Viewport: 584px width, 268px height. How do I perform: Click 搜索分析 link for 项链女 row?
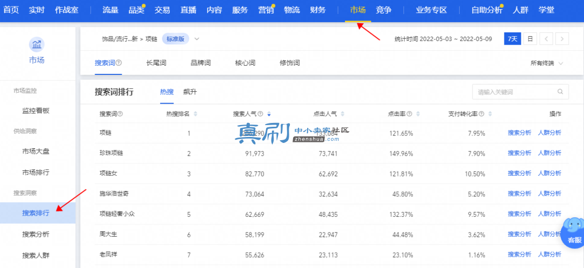[x=519, y=173]
